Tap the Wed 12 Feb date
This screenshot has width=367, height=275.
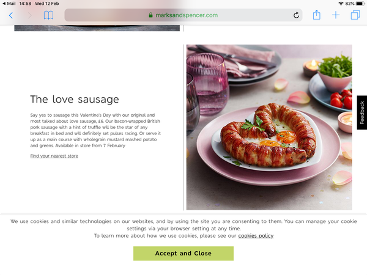click(x=47, y=4)
